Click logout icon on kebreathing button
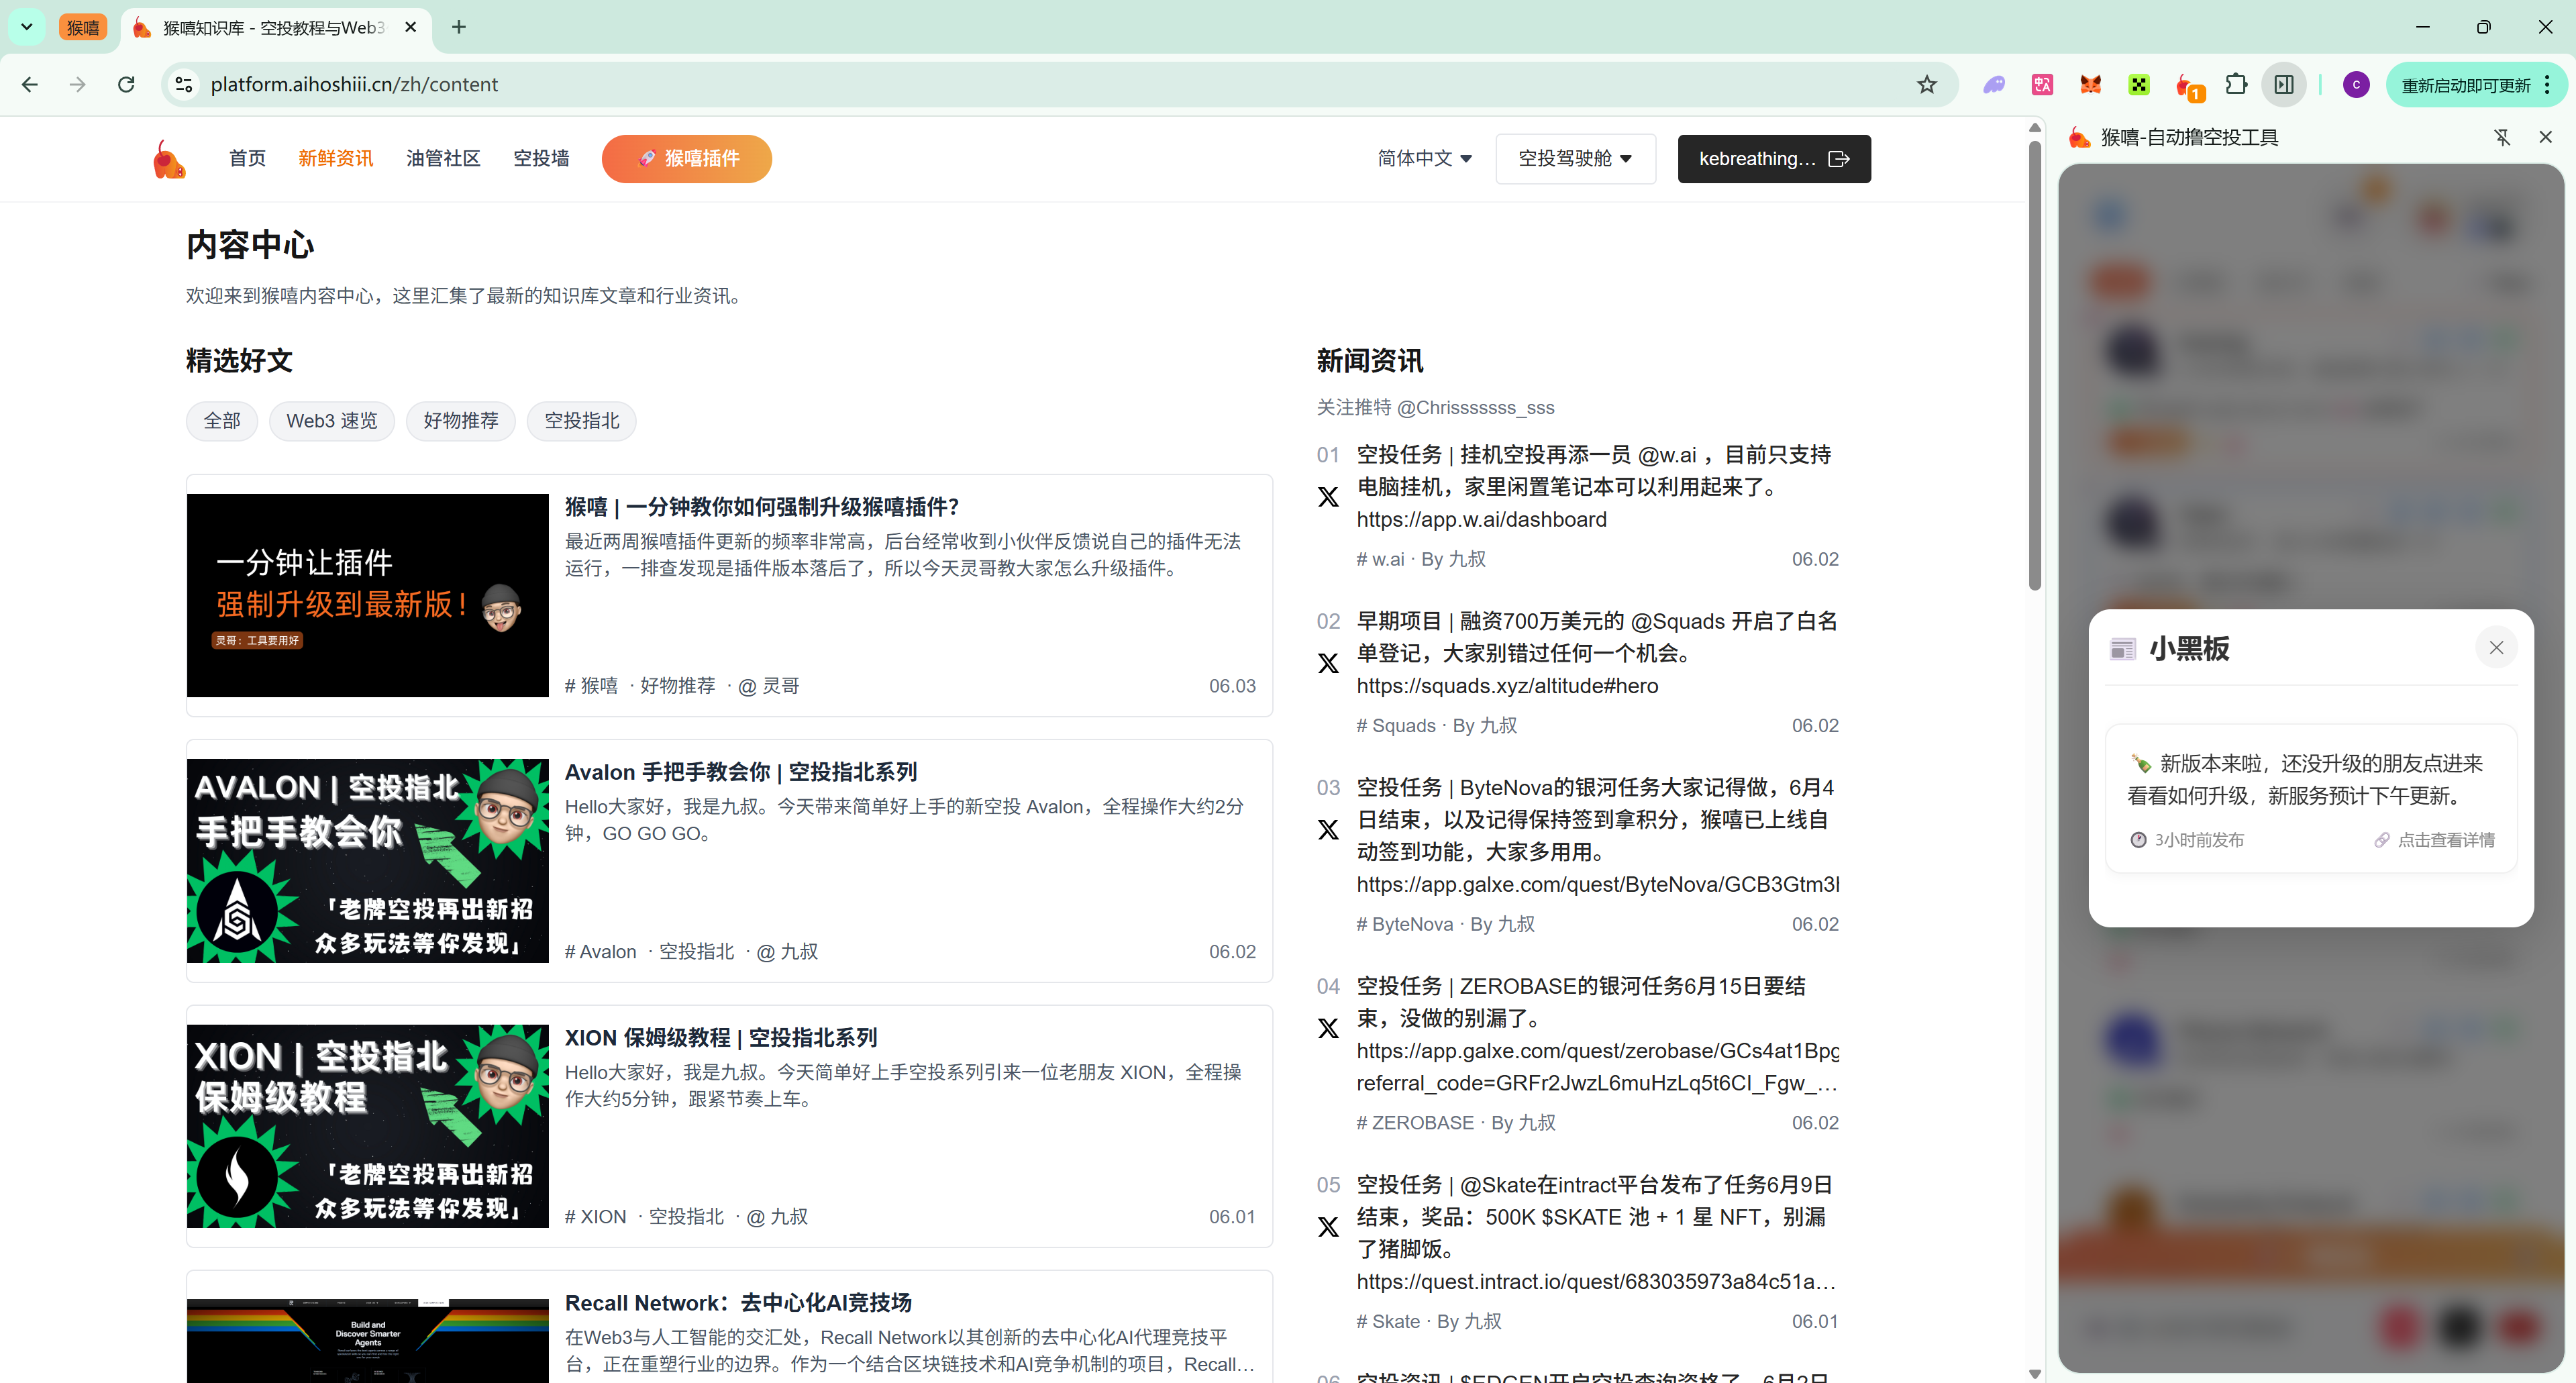This screenshot has height=1383, width=2576. point(1838,159)
